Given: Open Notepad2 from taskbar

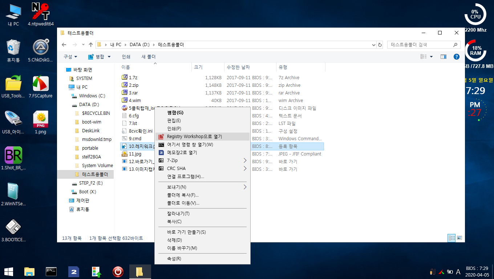Looking at the screenshot, I should 74,271.
